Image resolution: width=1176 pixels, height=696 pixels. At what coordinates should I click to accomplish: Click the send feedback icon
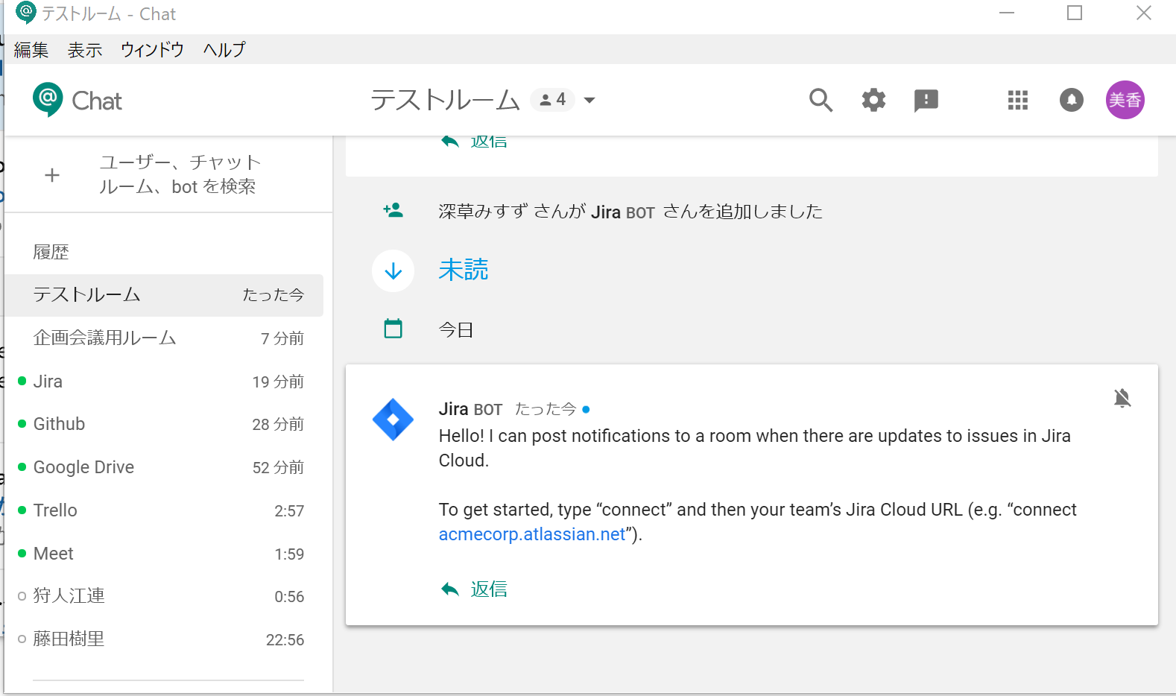[926, 100]
